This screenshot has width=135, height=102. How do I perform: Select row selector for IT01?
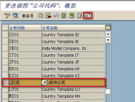click(5, 55)
